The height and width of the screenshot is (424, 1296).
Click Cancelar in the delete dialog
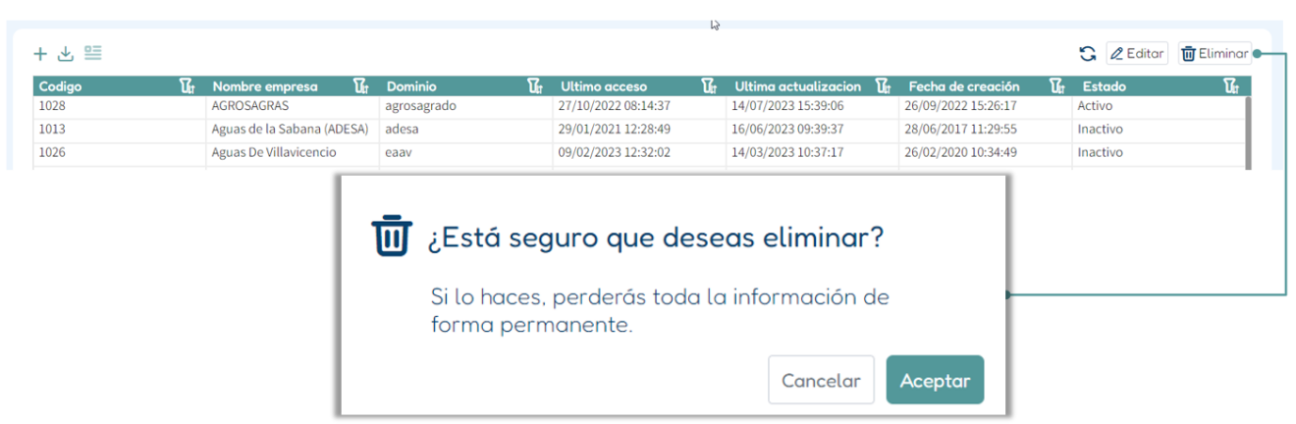[821, 381]
